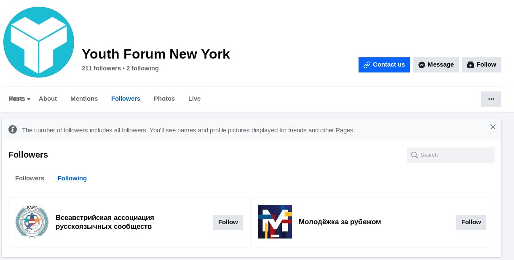Open the three-dot more options menu
The height and width of the screenshot is (260, 514).
click(491, 99)
